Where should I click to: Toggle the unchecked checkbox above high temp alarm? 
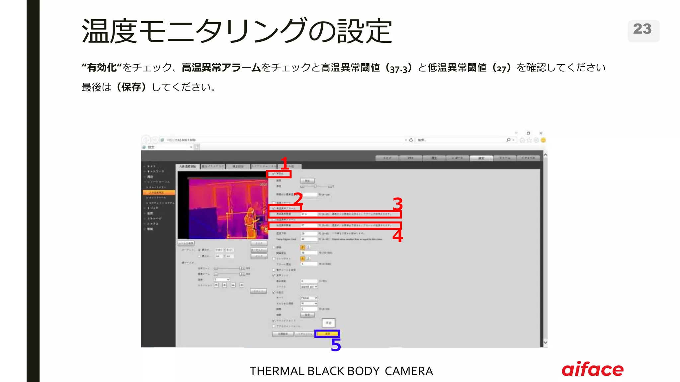(274, 203)
